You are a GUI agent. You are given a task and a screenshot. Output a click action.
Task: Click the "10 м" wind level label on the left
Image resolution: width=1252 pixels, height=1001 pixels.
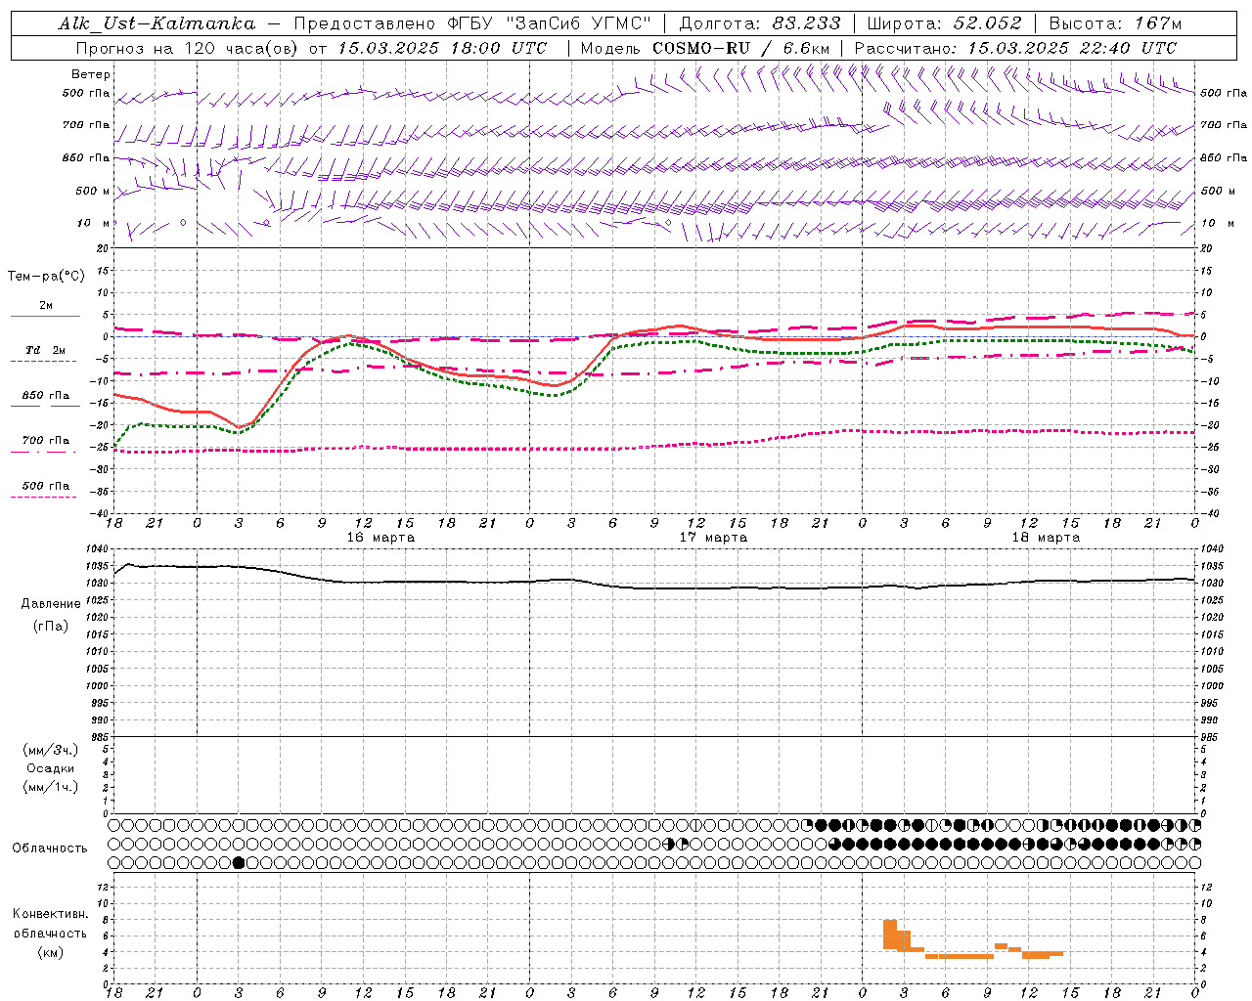click(94, 223)
